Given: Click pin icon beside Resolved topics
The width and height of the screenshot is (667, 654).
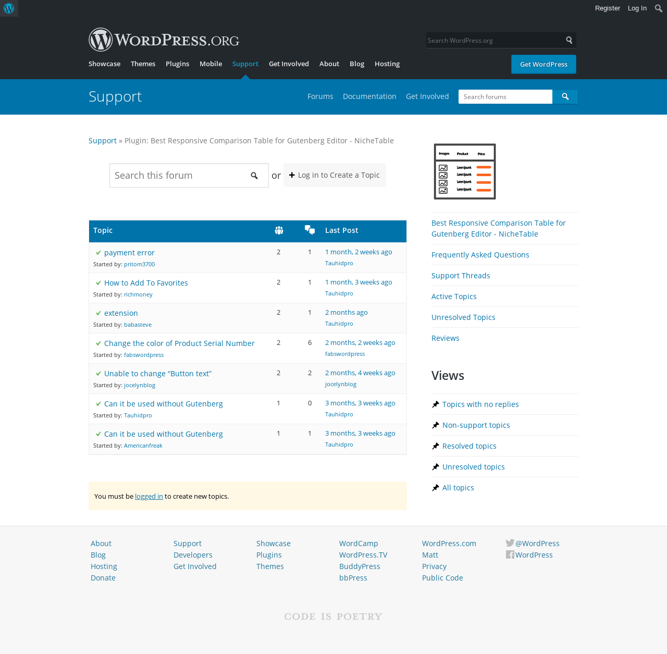Looking at the screenshot, I should tap(436, 446).
